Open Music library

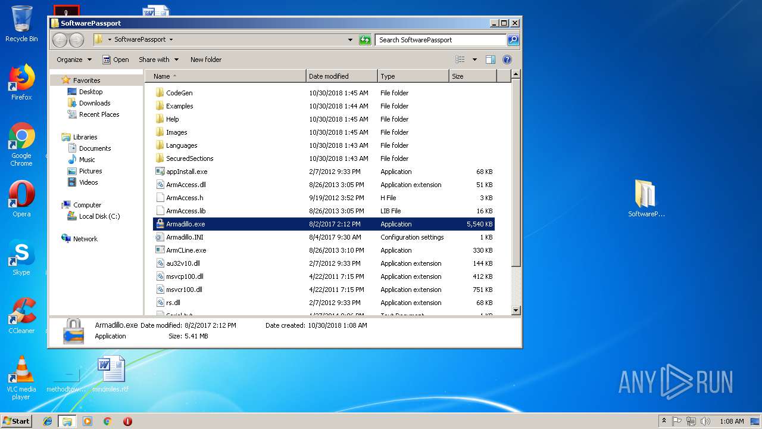tap(87, 160)
